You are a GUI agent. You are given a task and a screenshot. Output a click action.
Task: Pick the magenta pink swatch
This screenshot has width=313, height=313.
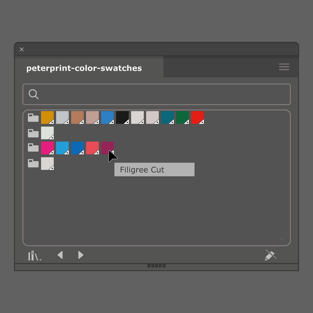(47, 148)
